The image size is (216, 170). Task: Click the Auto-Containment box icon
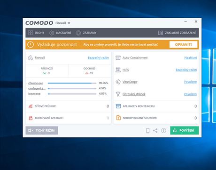coord(118,58)
